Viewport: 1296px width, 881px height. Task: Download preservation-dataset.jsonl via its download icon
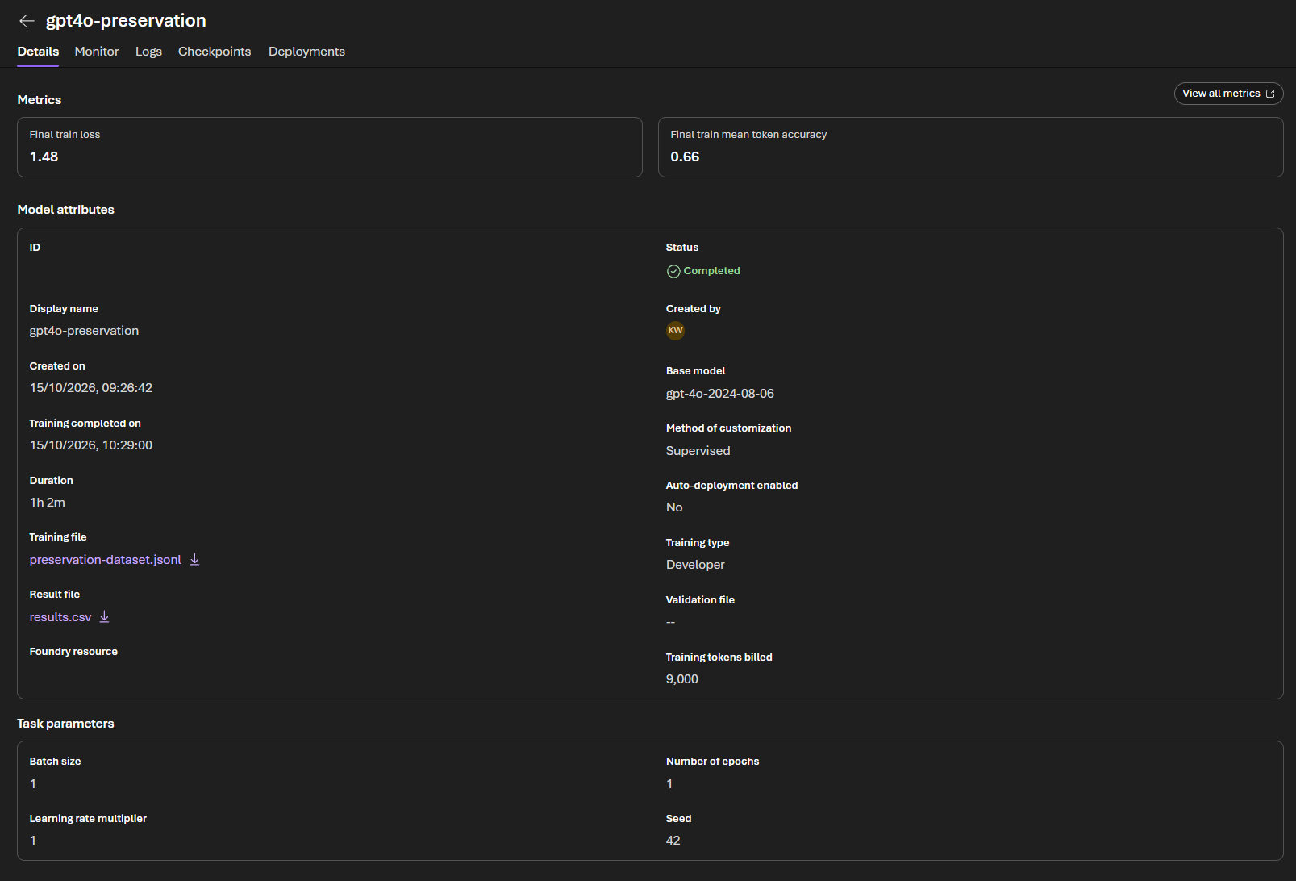click(194, 560)
